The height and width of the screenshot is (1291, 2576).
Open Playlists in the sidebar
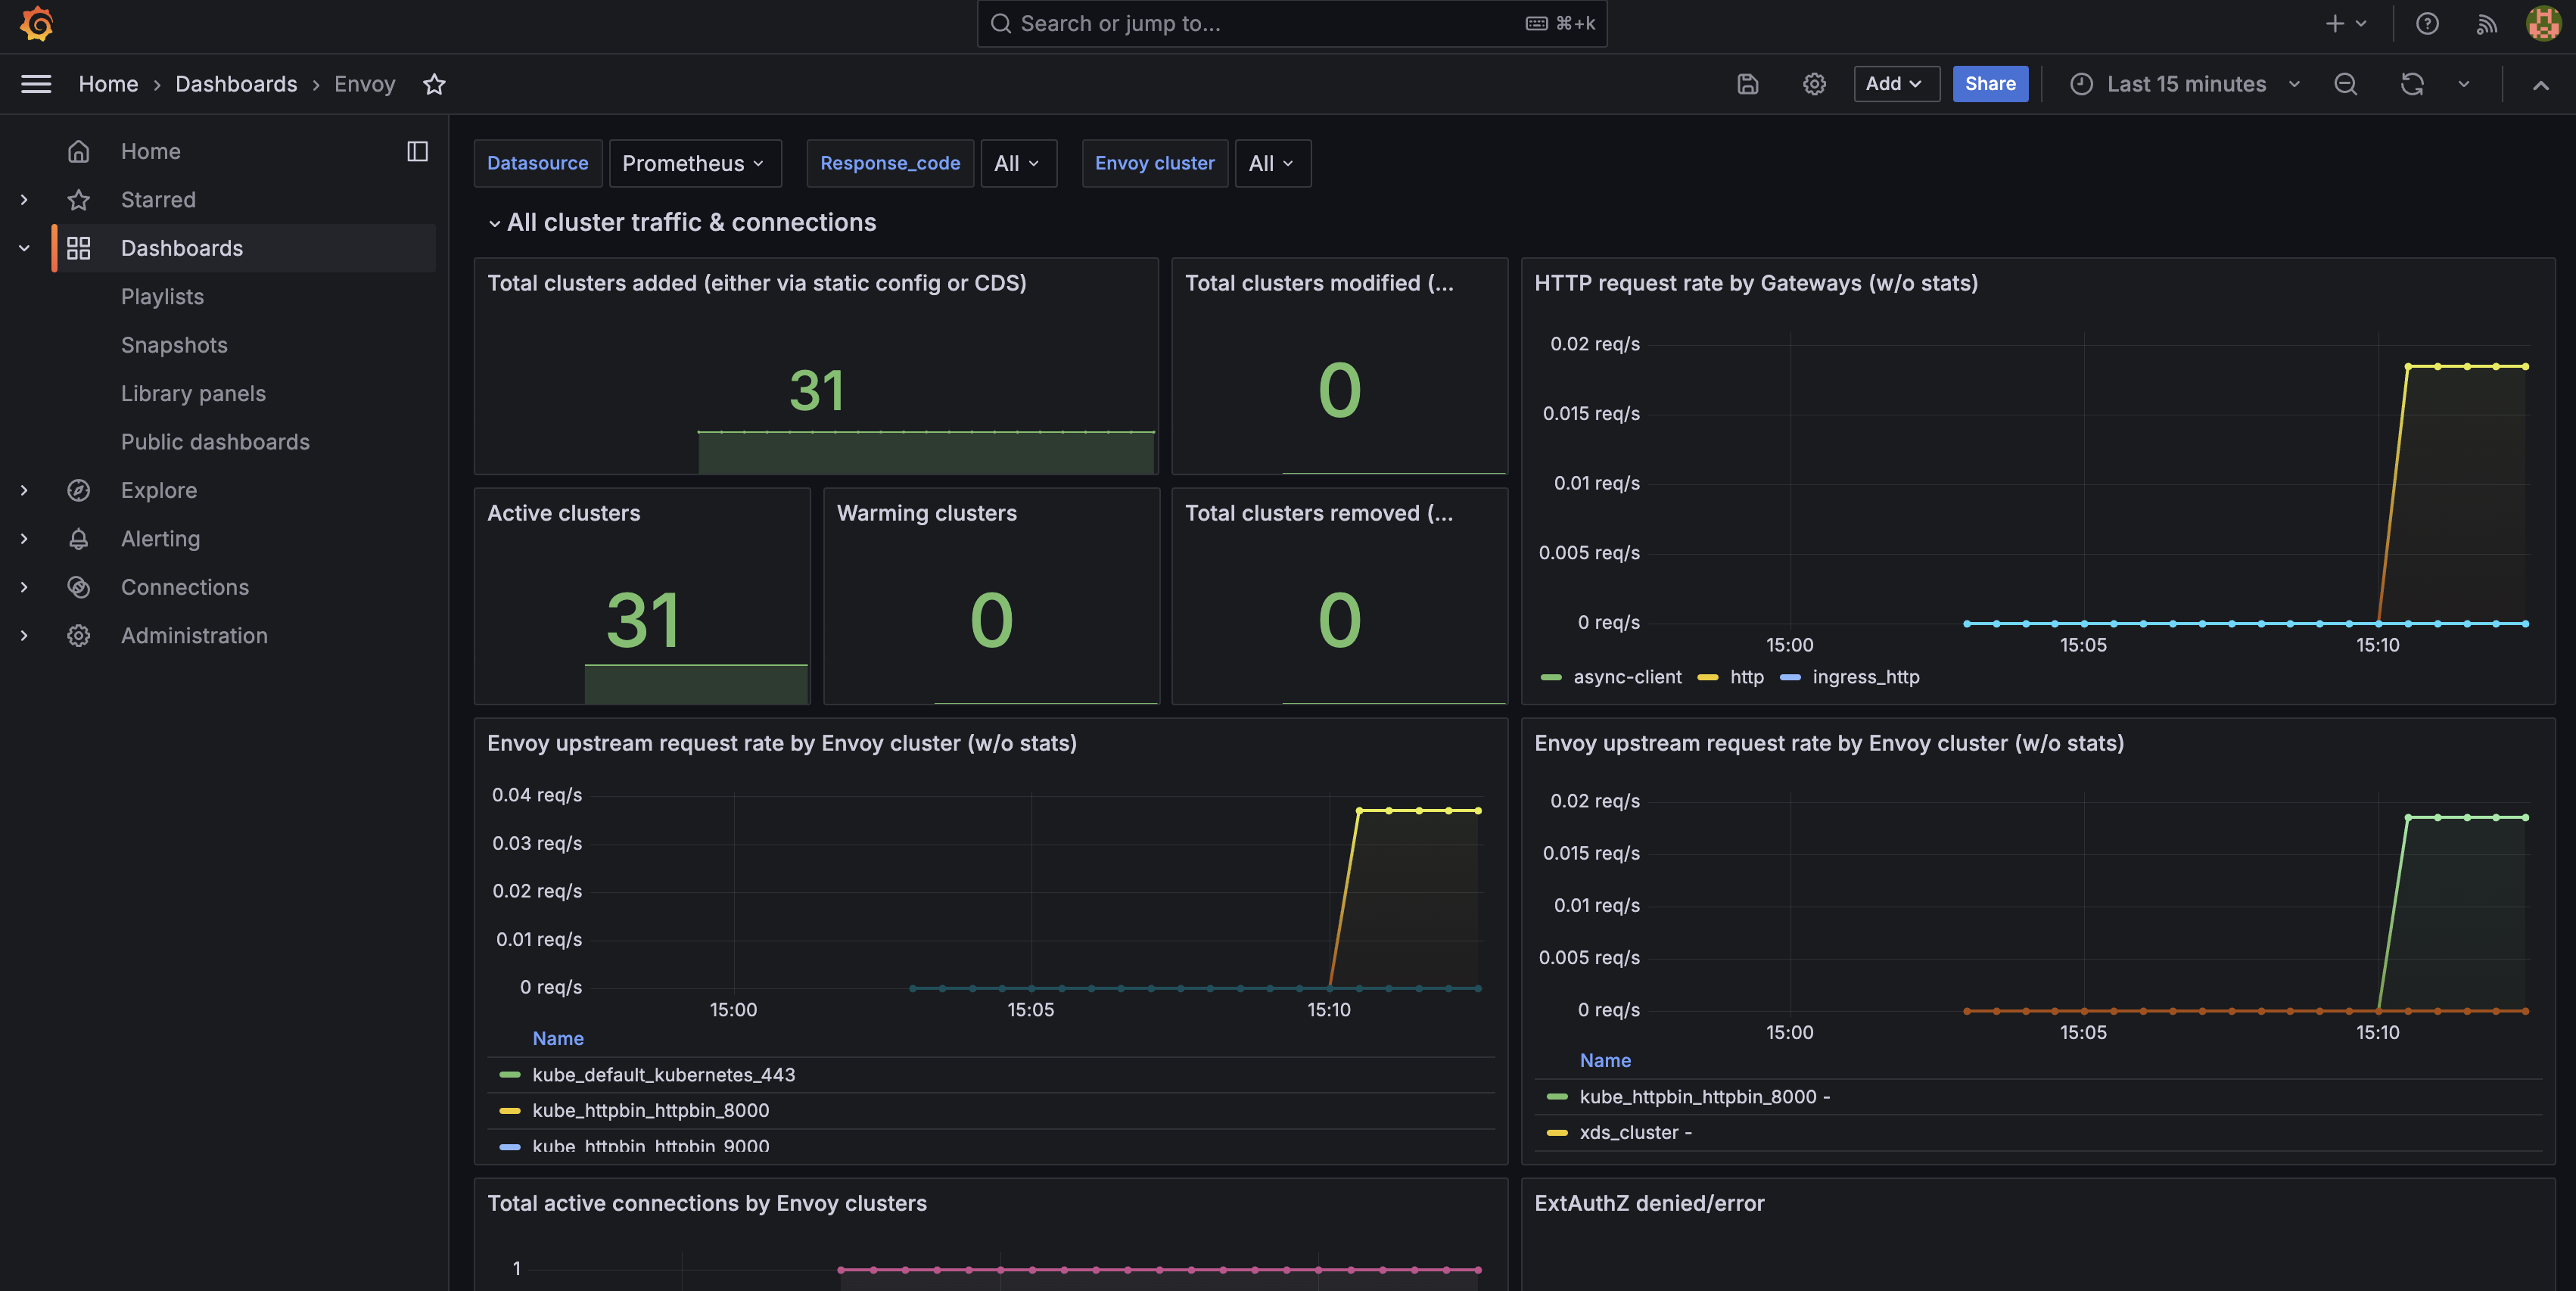(x=162, y=297)
